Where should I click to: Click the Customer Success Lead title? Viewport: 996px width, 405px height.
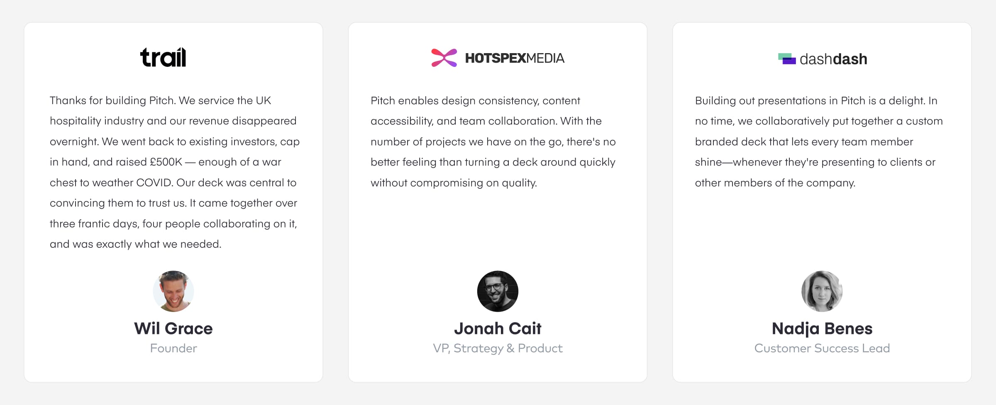(822, 348)
